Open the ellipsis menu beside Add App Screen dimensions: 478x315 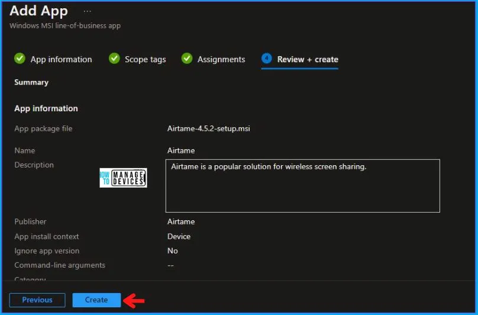87,11
